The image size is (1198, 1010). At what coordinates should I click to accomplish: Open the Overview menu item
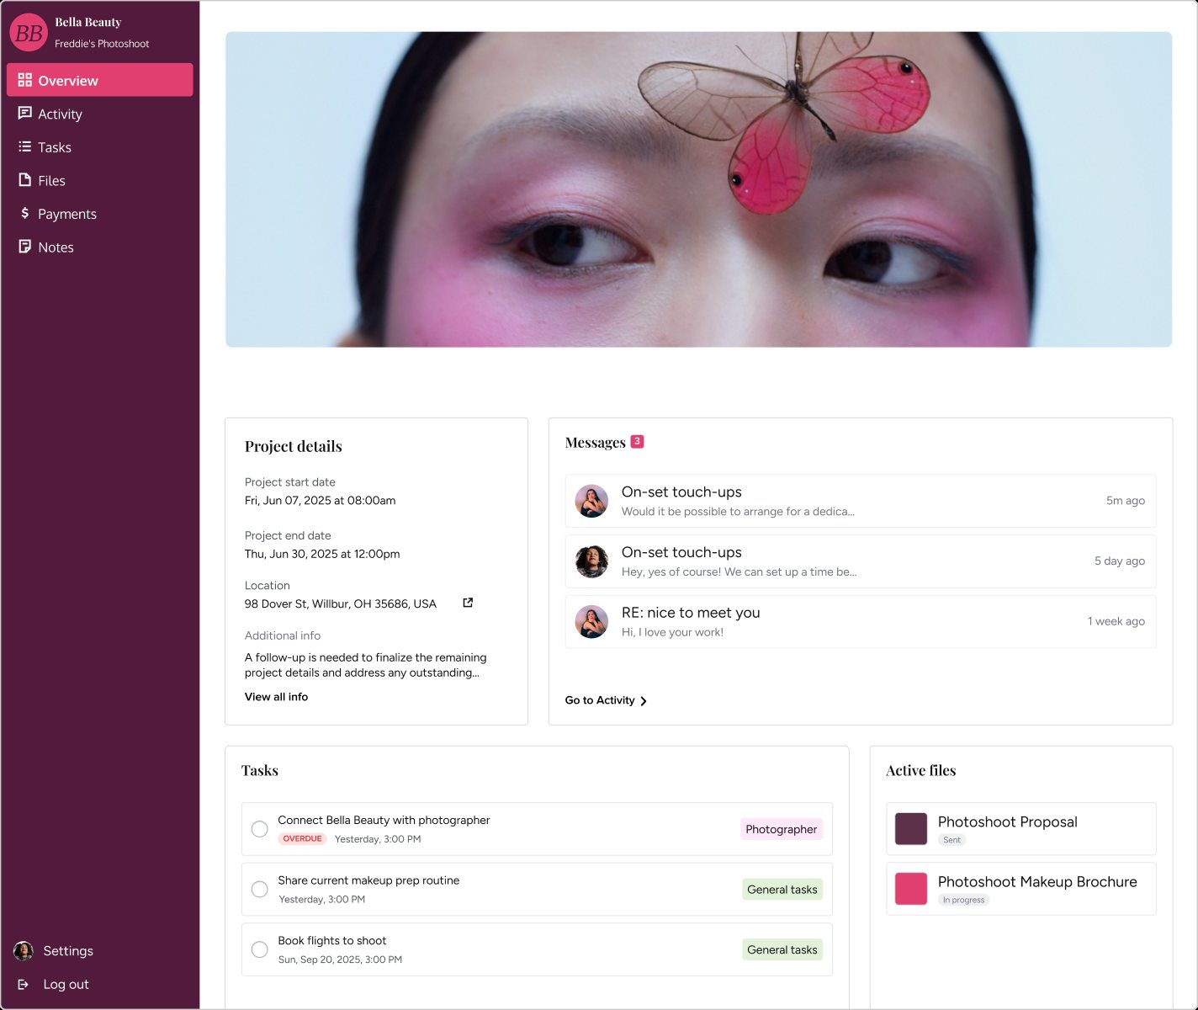pyautogui.click(x=99, y=80)
